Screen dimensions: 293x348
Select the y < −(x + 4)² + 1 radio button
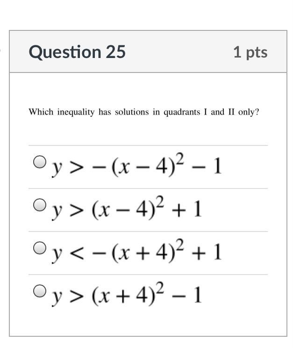40,248
